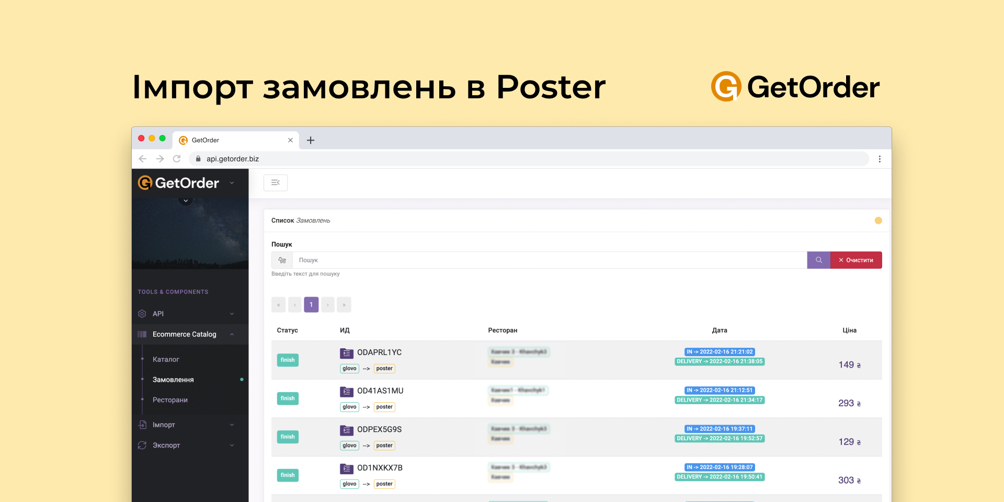Focus the Пошук search input
1004x502 pixels.
click(550, 260)
